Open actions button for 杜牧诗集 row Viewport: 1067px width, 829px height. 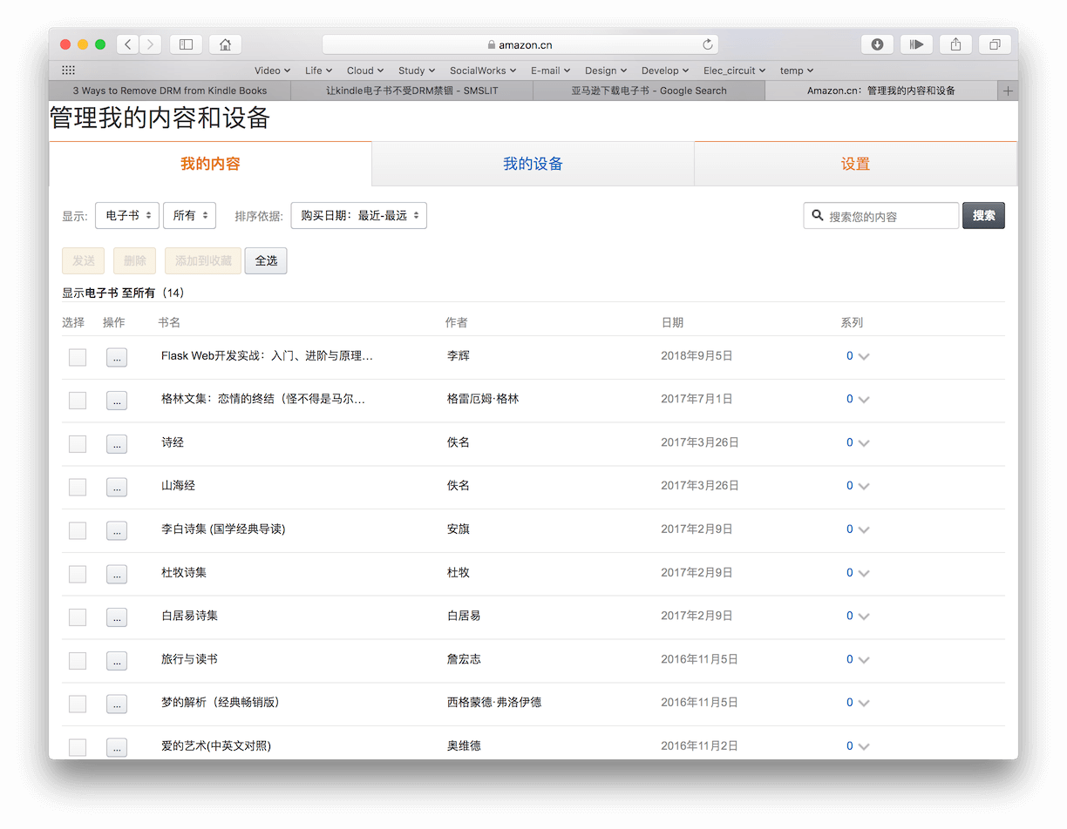(117, 574)
